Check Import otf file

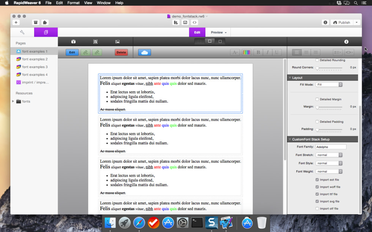[317, 209]
